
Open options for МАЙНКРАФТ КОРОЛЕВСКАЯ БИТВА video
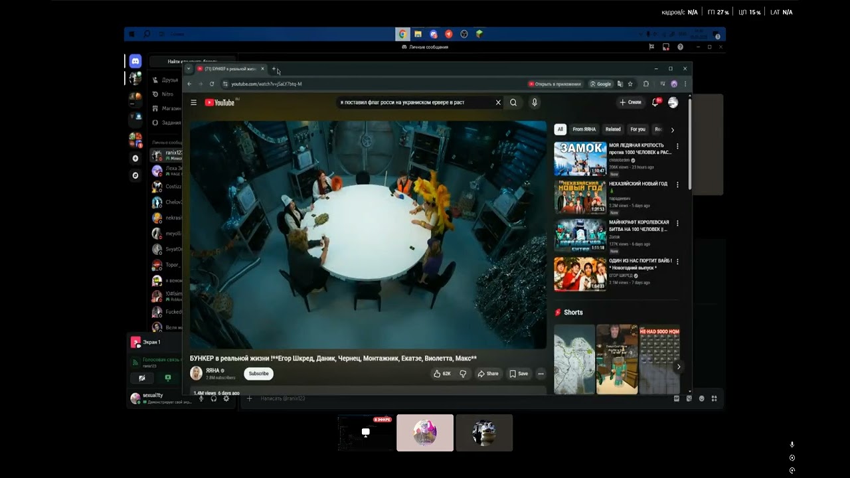tap(677, 223)
